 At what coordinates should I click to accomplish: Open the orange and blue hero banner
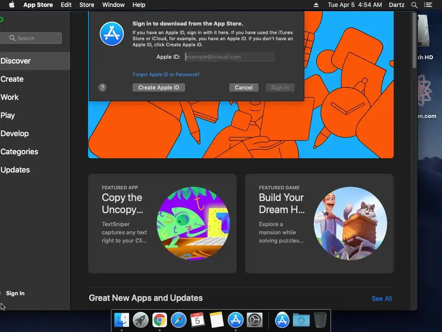pos(241,129)
